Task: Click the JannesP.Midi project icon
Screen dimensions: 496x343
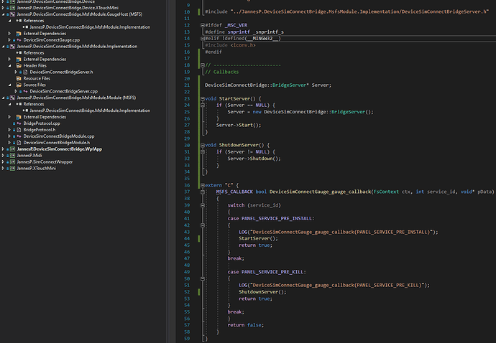Action: pos(13,156)
